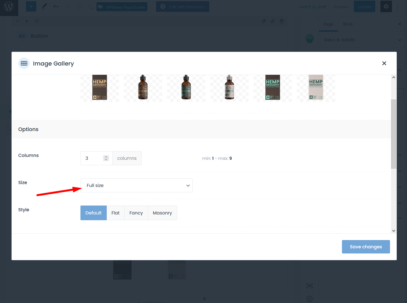Click the WPBakery Page Builder button
This screenshot has height=303, width=407.
122,7
